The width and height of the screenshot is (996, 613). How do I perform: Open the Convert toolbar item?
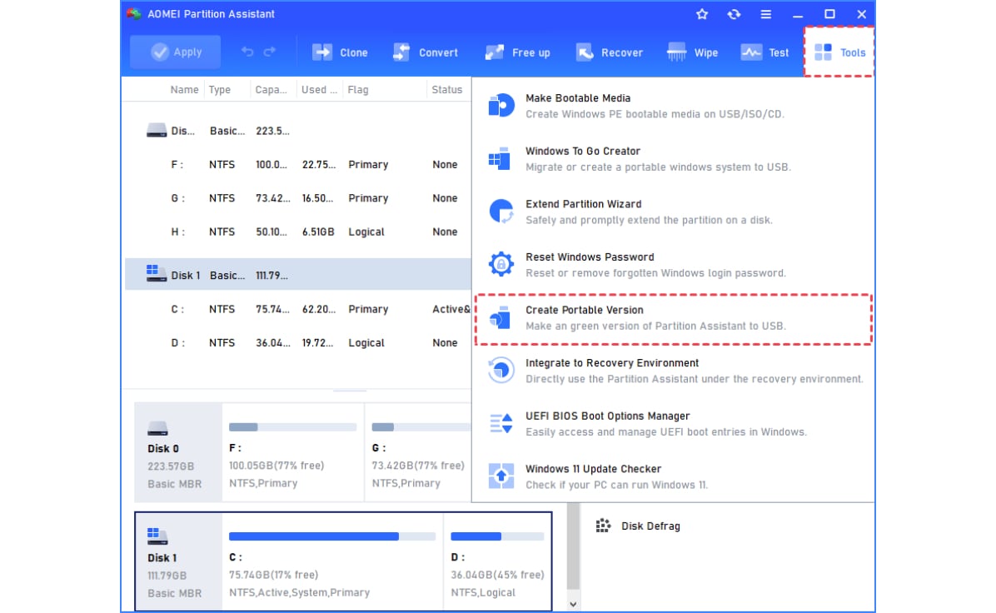click(x=425, y=52)
